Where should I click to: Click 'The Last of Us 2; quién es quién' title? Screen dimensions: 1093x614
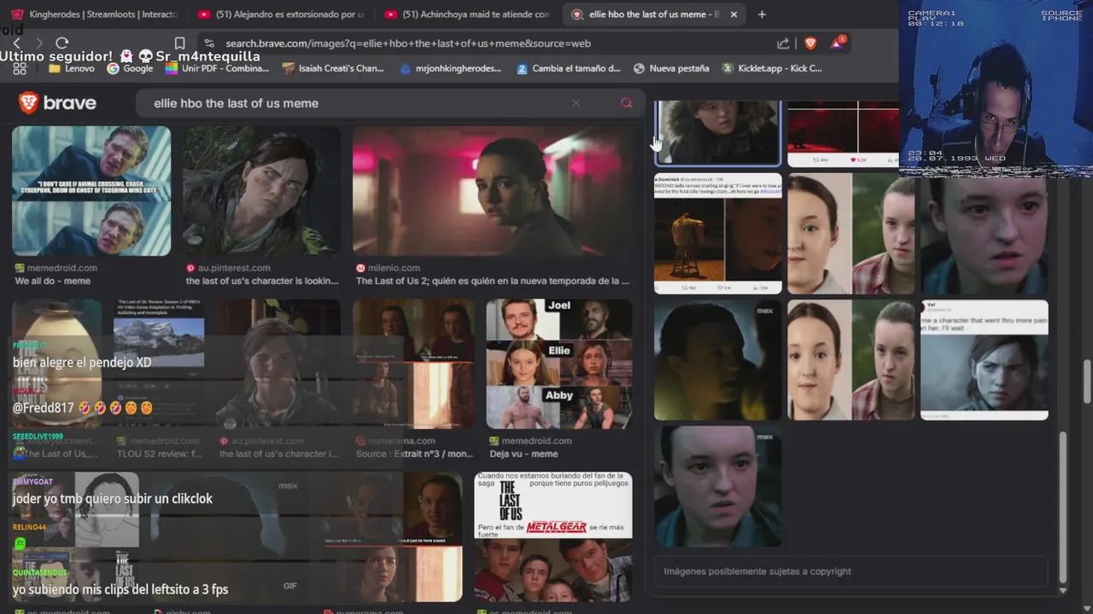493,281
